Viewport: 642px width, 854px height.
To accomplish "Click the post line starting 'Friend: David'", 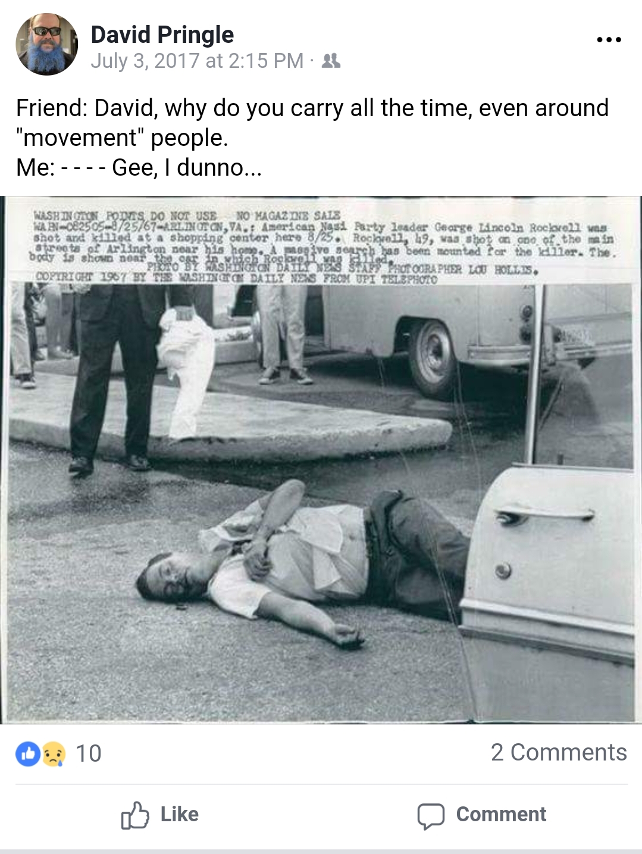I will (312, 108).
